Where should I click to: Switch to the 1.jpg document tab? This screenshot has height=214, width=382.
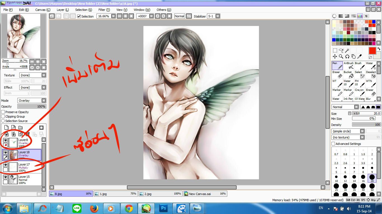tap(115, 194)
